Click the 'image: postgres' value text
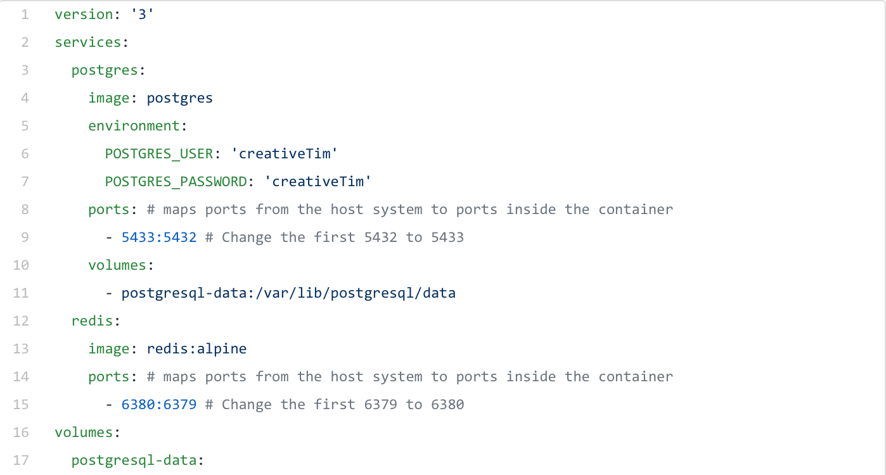Screen dimensions: 886x475 pos(179,98)
